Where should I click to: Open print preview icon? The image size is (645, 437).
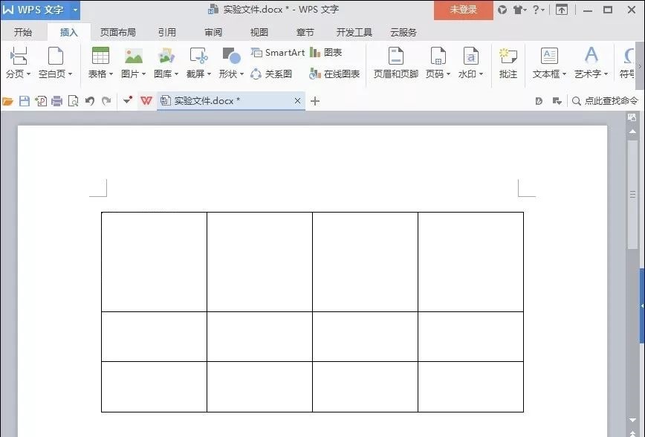point(74,101)
